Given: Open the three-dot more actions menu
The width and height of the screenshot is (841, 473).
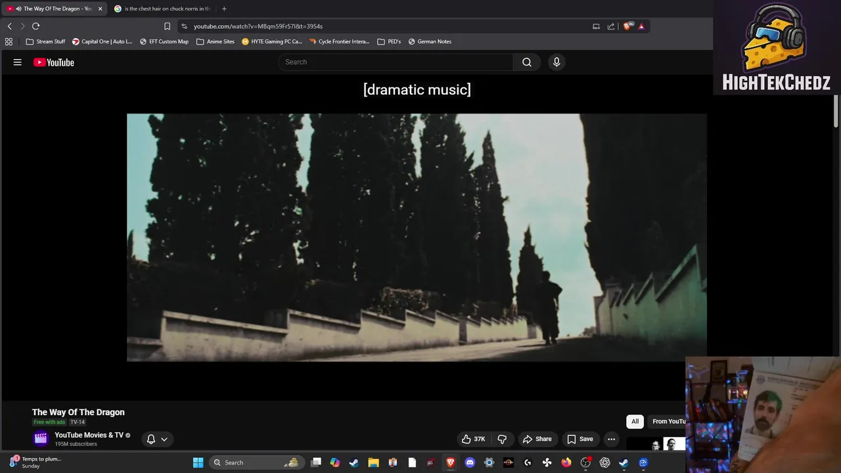Looking at the screenshot, I should pyautogui.click(x=611, y=439).
